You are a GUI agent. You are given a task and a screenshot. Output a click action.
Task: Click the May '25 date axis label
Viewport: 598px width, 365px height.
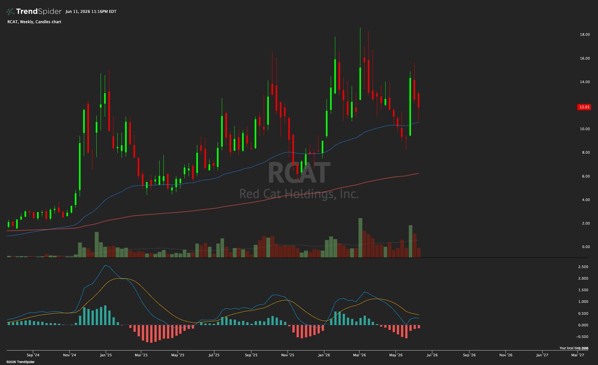(178, 356)
